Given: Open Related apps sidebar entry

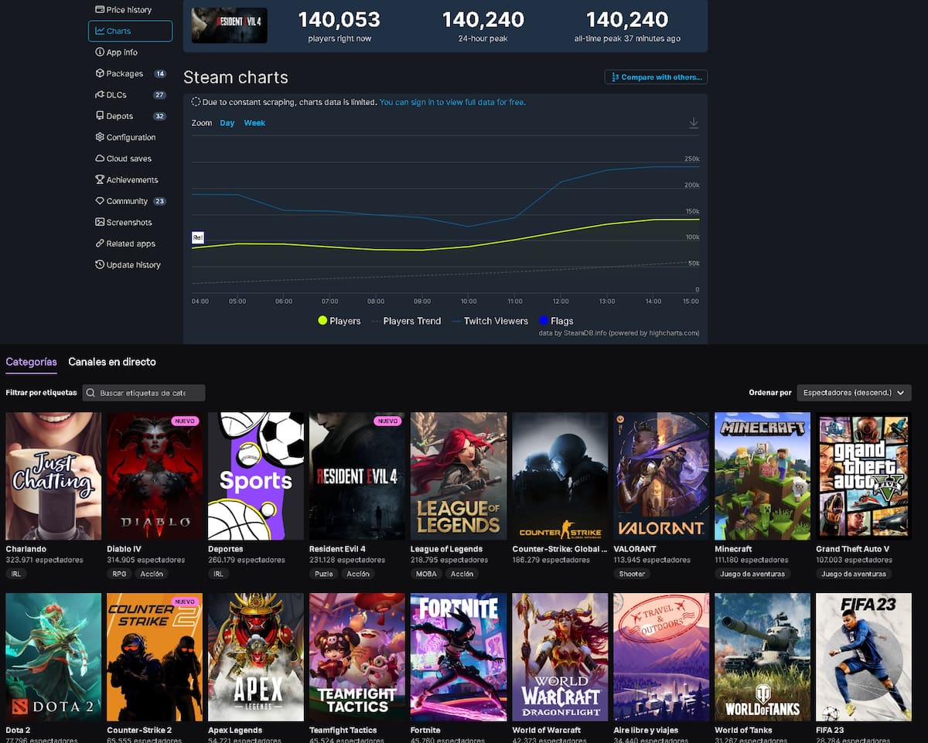Looking at the screenshot, I should 125,244.
